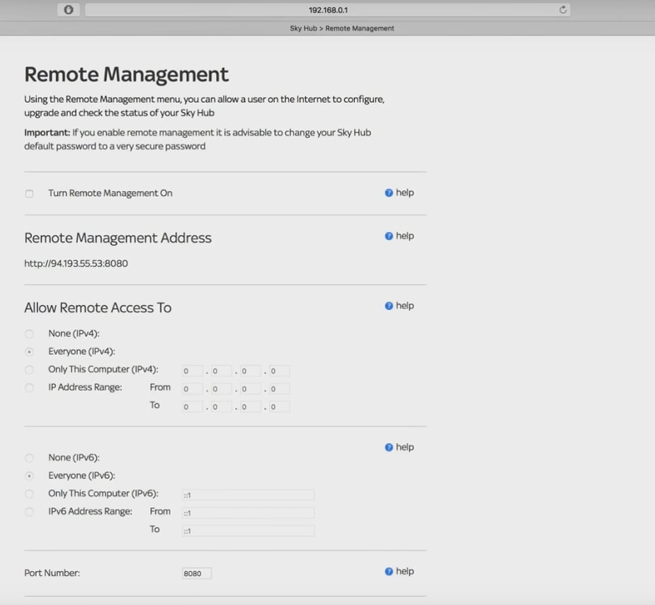Click the browser reload icon
The width and height of the screenshot is (655, 605).
pyautogui.click(x=563, y=10)
